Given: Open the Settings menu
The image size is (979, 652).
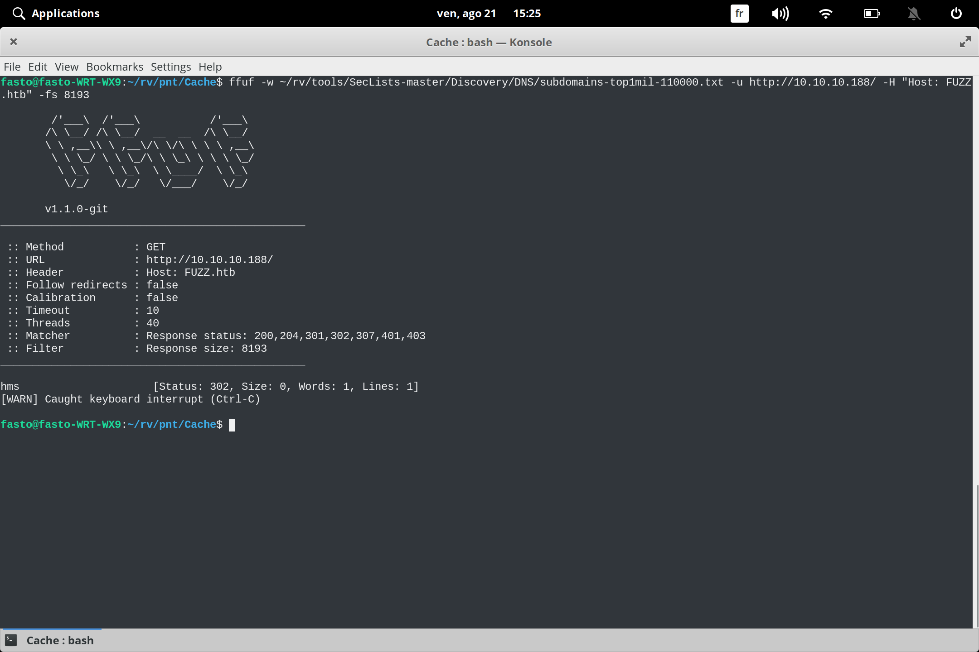Looking at the screenshot, I should (170, 67).
